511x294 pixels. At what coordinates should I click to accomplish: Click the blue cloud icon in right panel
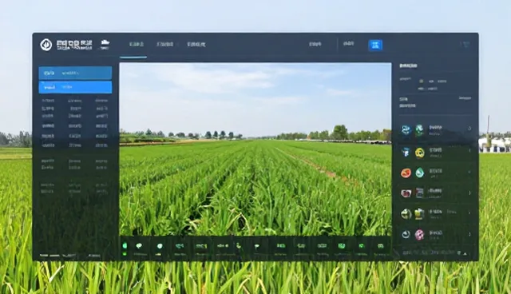[406, 130]
